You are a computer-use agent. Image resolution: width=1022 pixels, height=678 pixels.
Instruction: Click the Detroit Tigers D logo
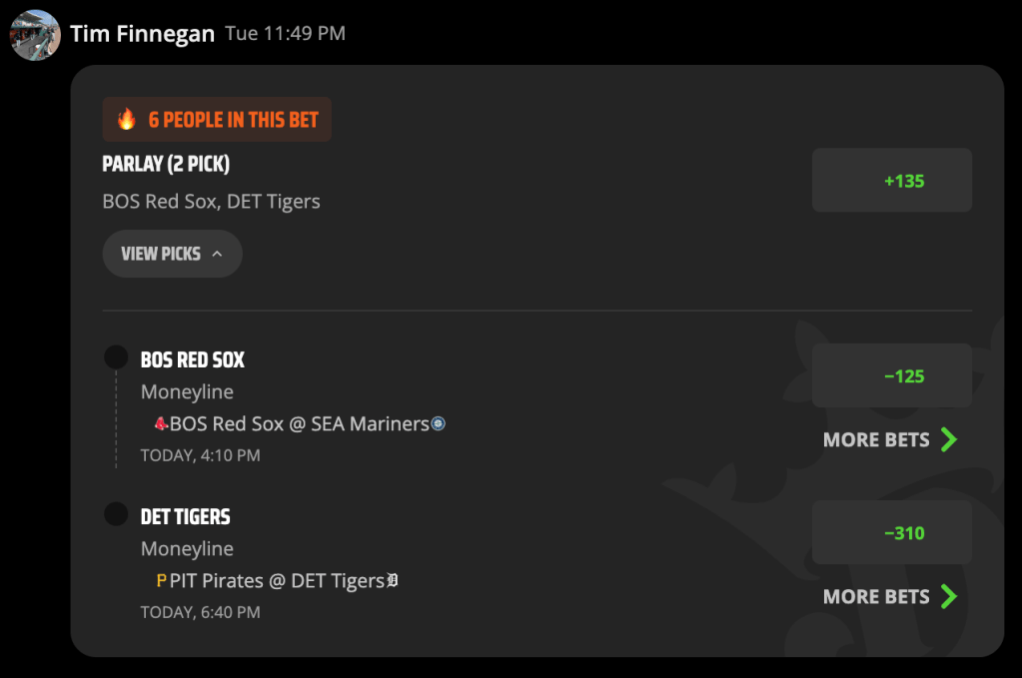pos(393,580)
